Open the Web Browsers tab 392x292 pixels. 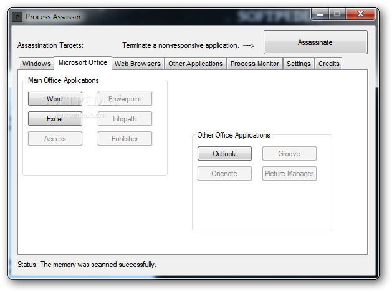click(138, 64)
